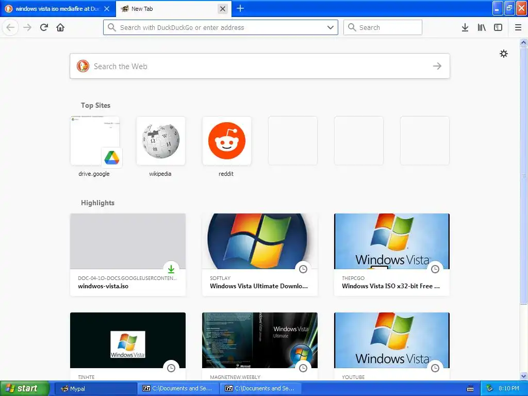This screenshot has width=528, height=396.
Task: Open the Tinhte highlight card thumbnail
Action: 128,340
